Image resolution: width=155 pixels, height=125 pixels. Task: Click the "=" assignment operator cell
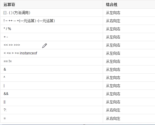point(52,118)
